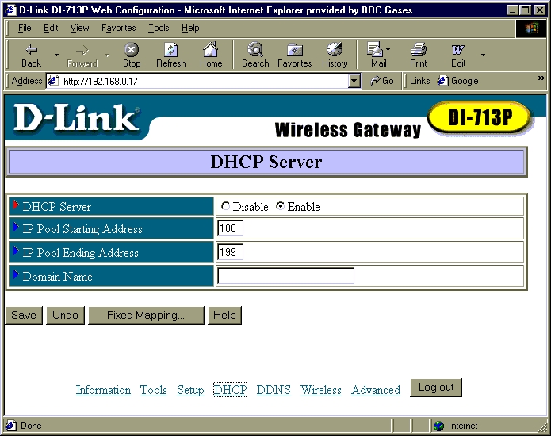The height and width of the screenshot is (436, 551).
Task: Go to Home page icon
Action: click(x=211, y=51)
